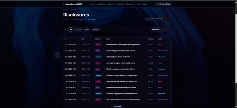The height and width of the screenshot is (108, 237).
Task: Open disclosure CAS-2026-0016
Action: [x=71, y=94]
